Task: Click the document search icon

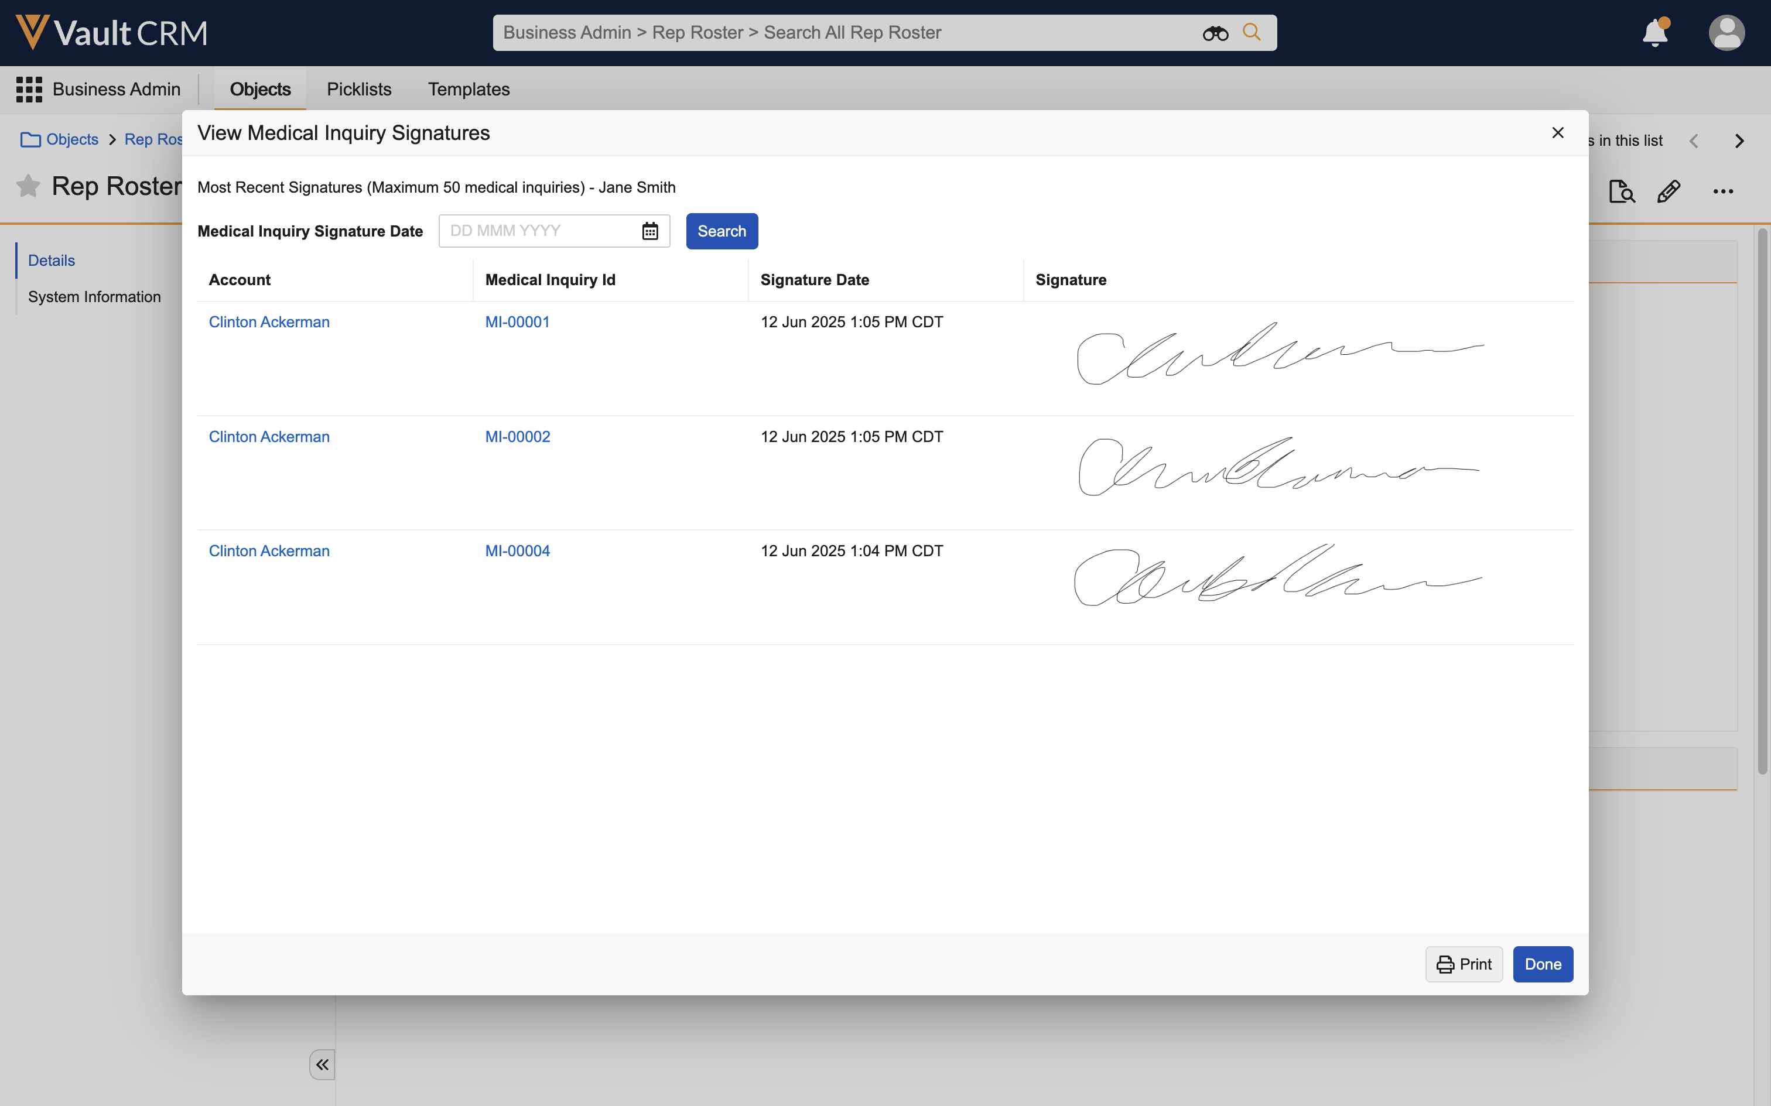Action: (x=1621, y=191)
